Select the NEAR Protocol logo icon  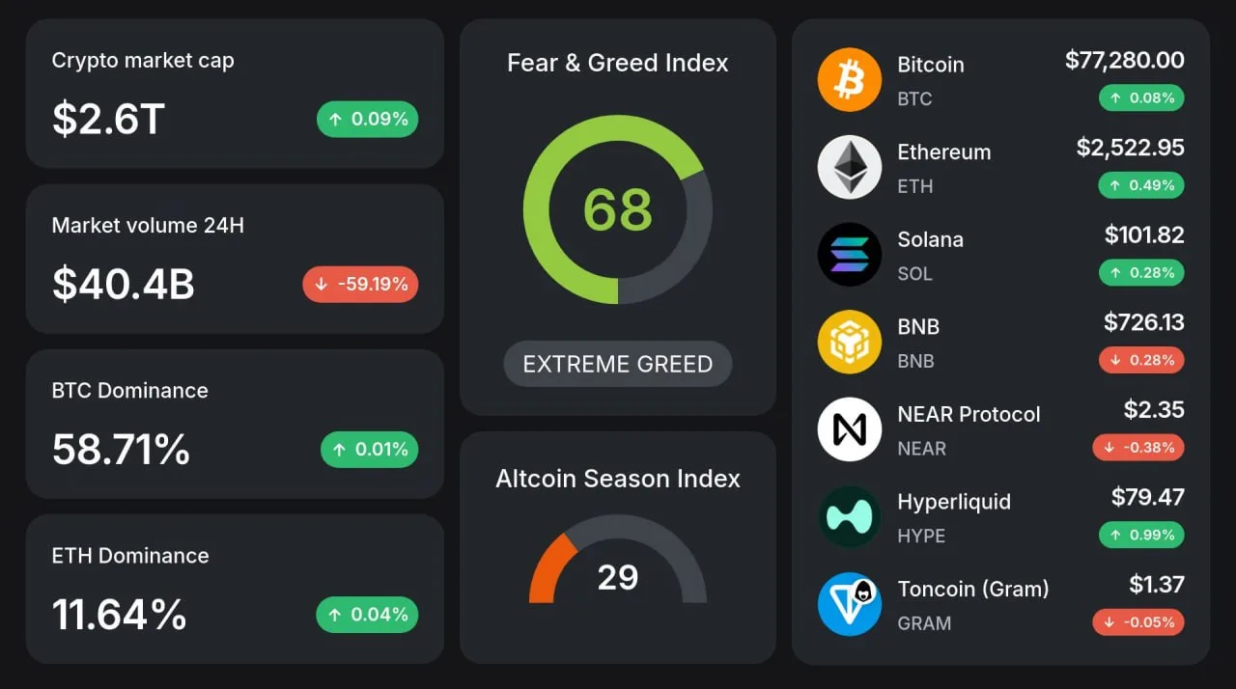coord(850,429)
